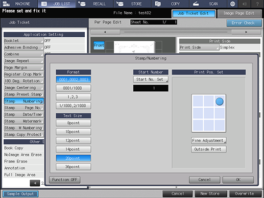264x198 pixels.
Task: Open help question mark icon
Action: (257, 4)
